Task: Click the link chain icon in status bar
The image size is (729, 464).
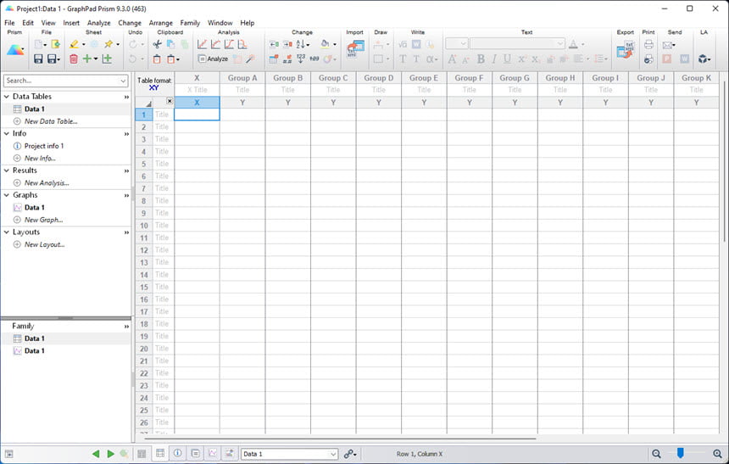Action: pos(348,453)
